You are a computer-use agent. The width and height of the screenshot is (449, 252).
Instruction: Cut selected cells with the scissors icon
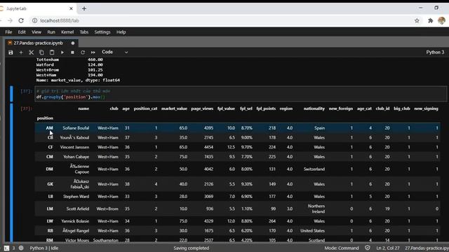[31, 52]
